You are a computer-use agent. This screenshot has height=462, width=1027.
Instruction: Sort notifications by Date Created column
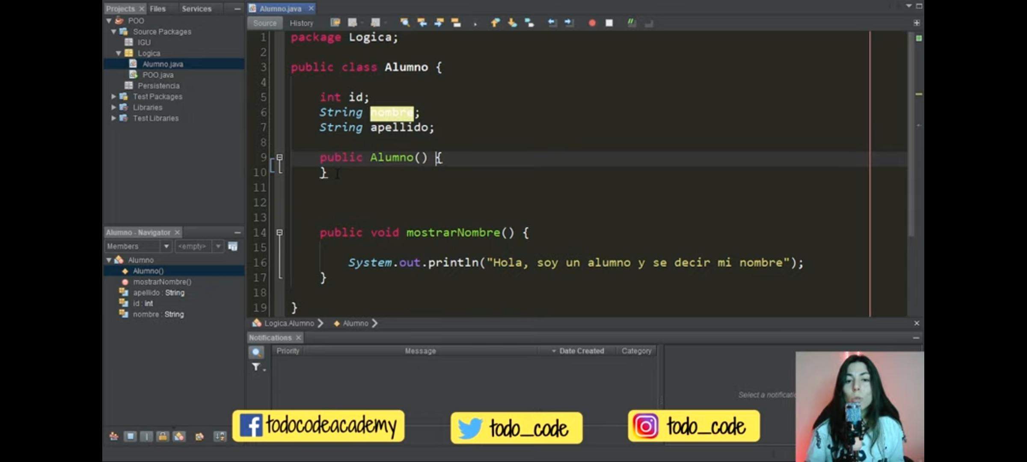pyautogui.click(x=578, y=351)
